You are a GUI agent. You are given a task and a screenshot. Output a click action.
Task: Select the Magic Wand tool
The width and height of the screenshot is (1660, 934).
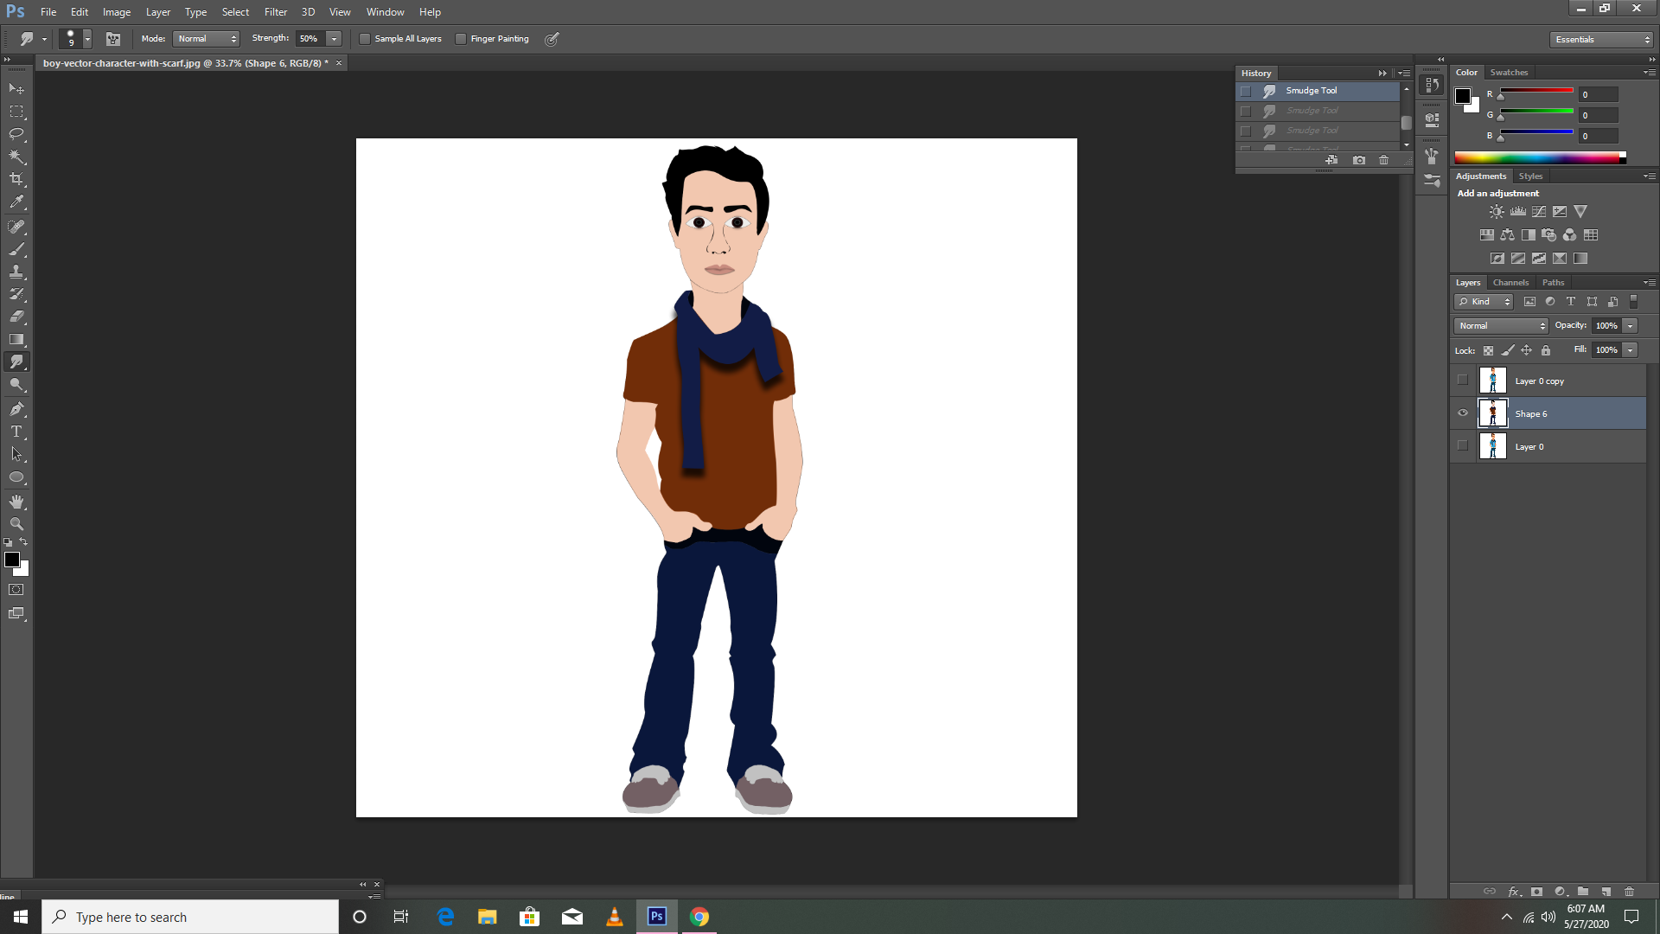click(16, 157)
